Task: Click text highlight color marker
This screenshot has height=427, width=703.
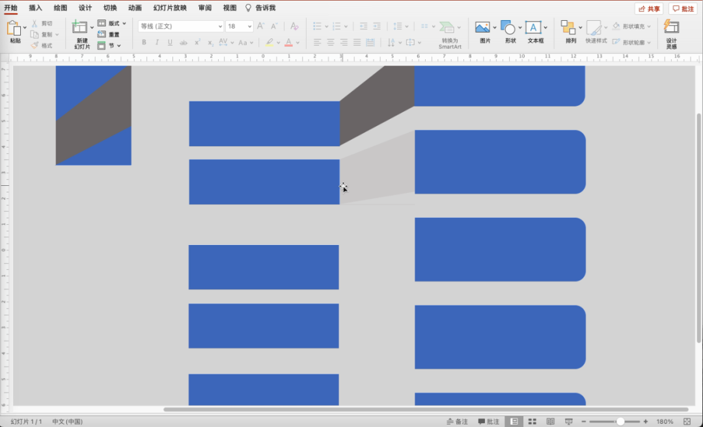Action: click(x=269, y=42)
